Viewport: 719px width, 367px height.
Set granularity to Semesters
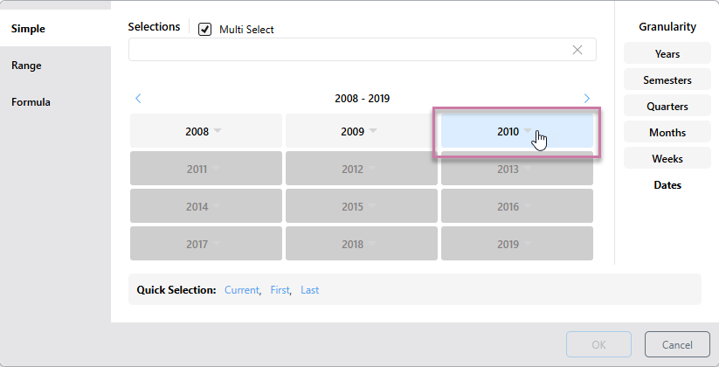[x=667, y=80]
